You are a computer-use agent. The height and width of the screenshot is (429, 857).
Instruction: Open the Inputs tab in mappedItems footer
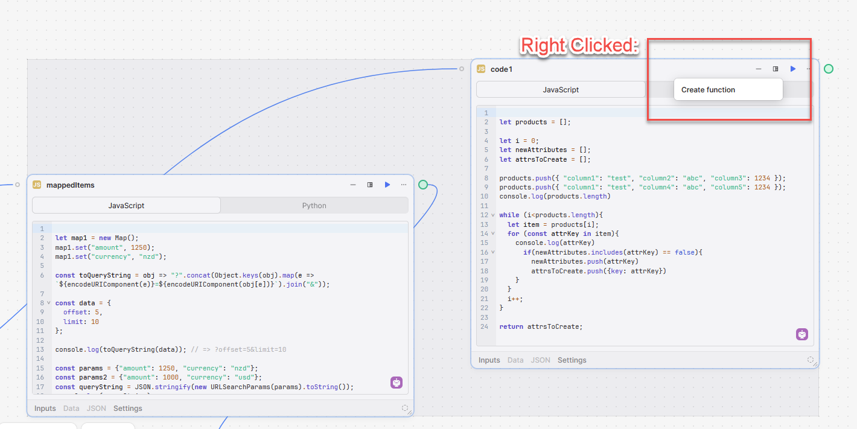click(x=45, y=408)
